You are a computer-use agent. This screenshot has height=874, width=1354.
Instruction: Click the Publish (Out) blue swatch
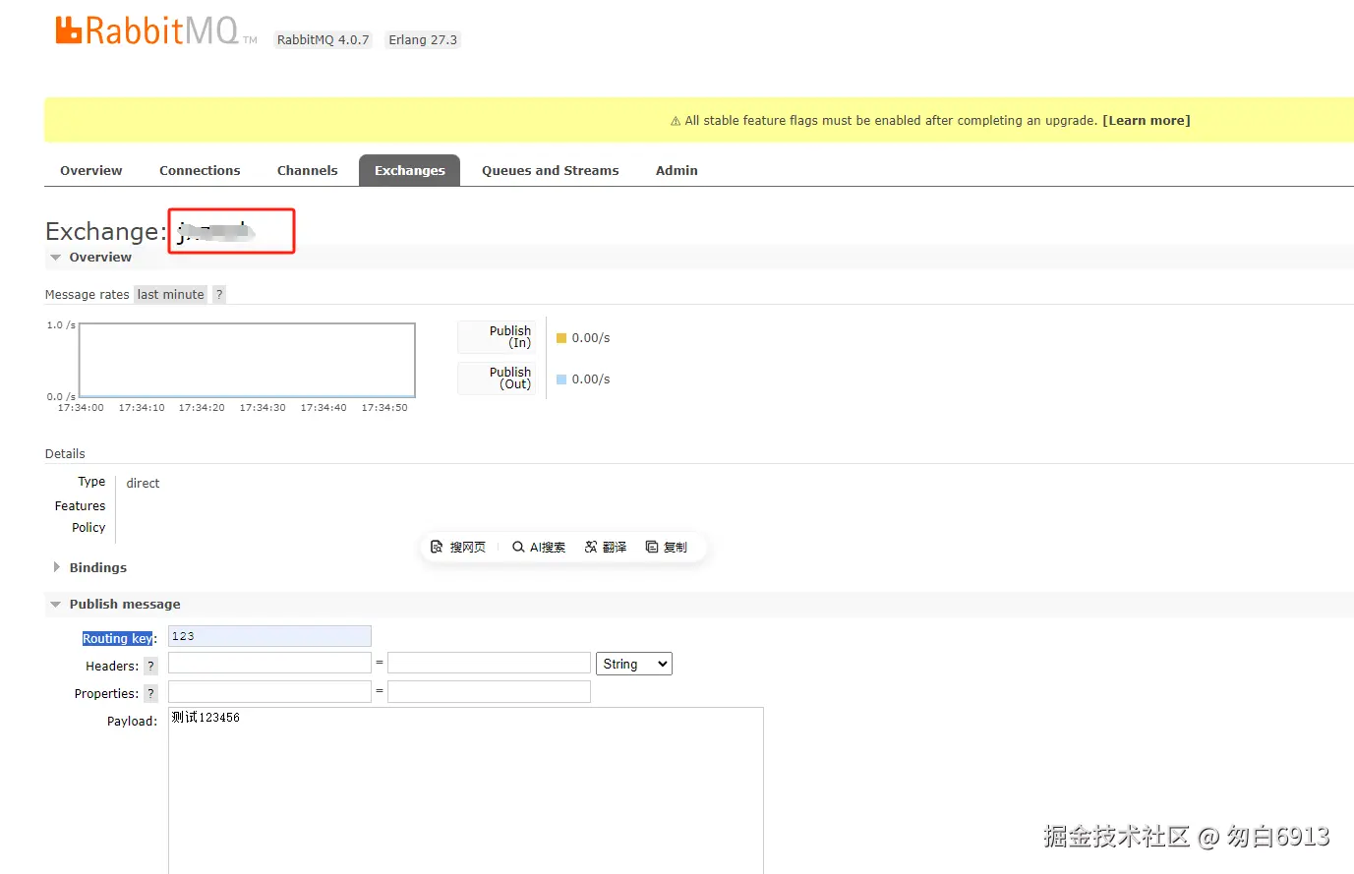[561, 379]
